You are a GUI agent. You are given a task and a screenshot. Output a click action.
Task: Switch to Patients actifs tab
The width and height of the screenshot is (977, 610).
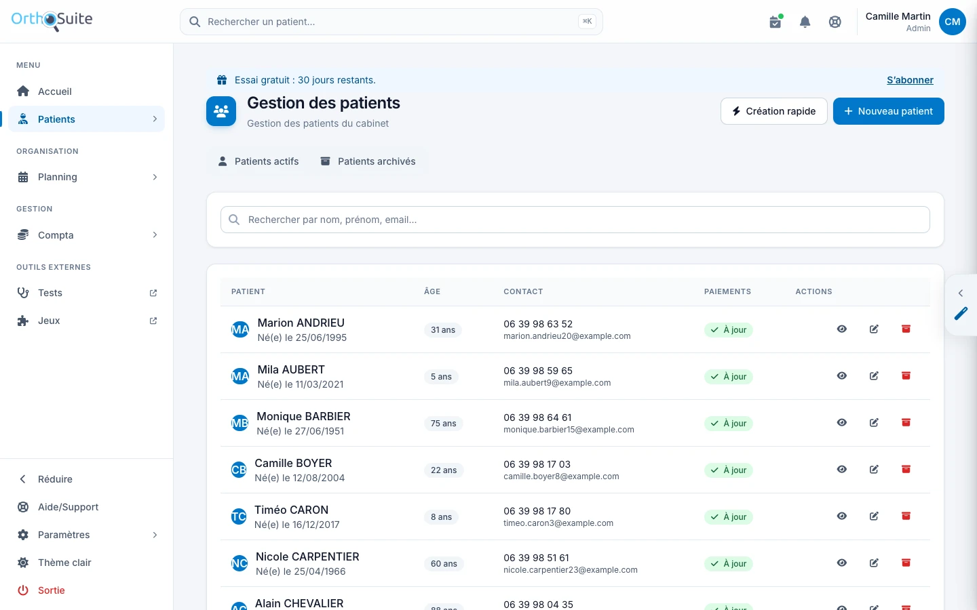click(x=258, y=161)
